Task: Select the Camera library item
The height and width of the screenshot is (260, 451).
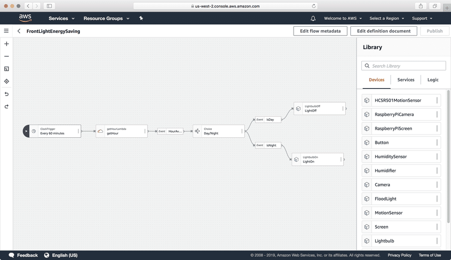Action: 401,185
